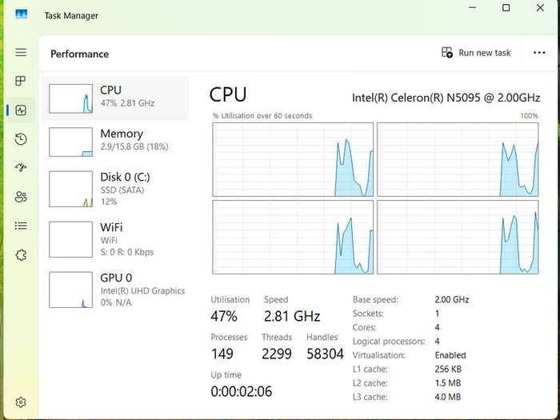This screenshot has width=560, height=420.
Task: Click the 149 processes count
Action: click(x=222, y=354)
